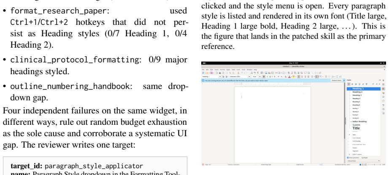Click the blank document page in Writer figure
Image resolution: width=389 pixels, height=175 pixels.
[x=273, y=125]
